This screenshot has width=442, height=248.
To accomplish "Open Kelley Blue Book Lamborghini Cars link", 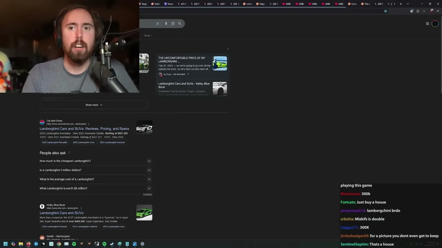I will point(61,213).
